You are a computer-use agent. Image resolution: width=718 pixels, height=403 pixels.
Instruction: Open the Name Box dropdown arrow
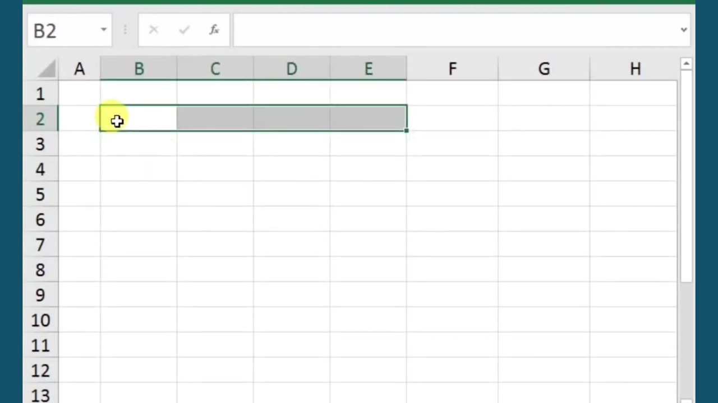(104, 30)
